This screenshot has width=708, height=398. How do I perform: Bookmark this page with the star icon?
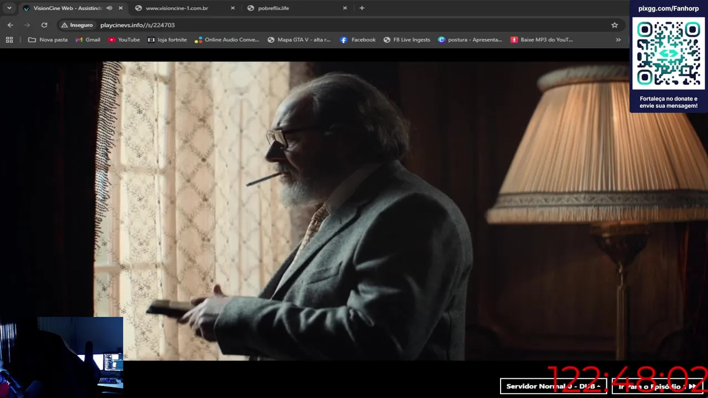click(615, 25)
